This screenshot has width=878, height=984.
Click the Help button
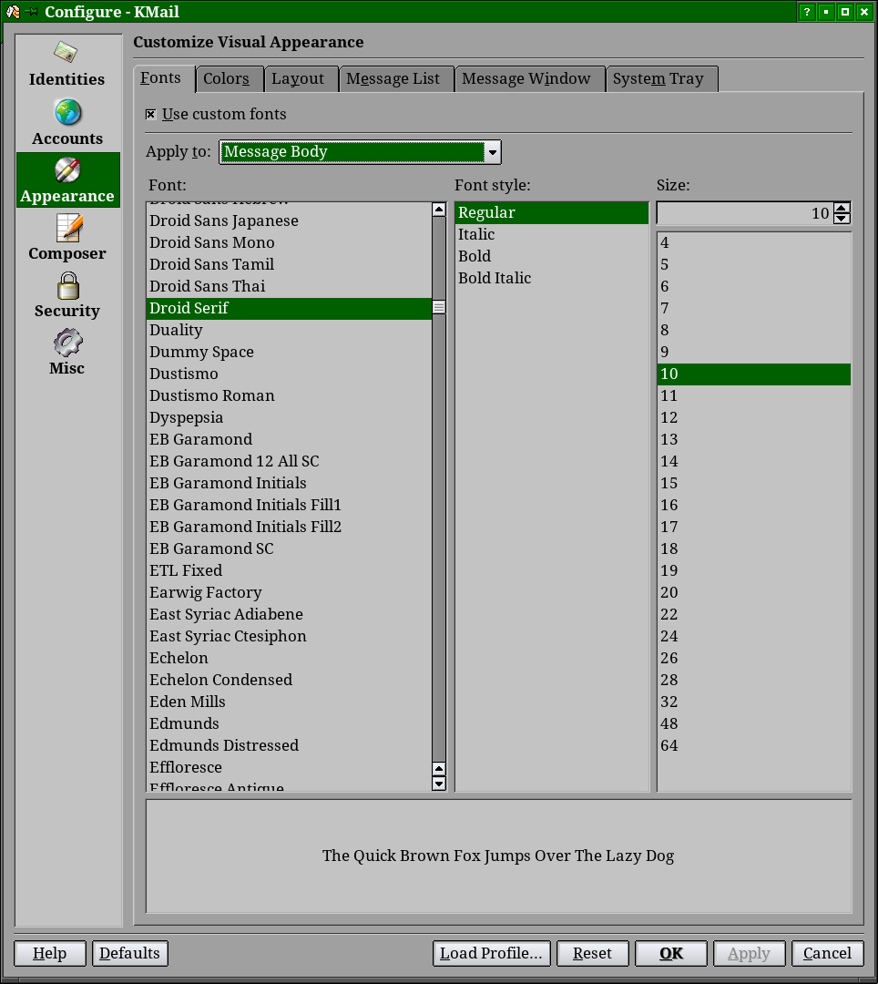pos(49,953)
